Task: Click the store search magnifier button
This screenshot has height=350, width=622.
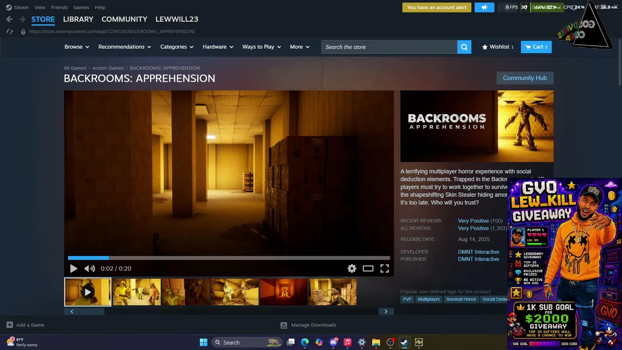Action: [x=464, y=47]
